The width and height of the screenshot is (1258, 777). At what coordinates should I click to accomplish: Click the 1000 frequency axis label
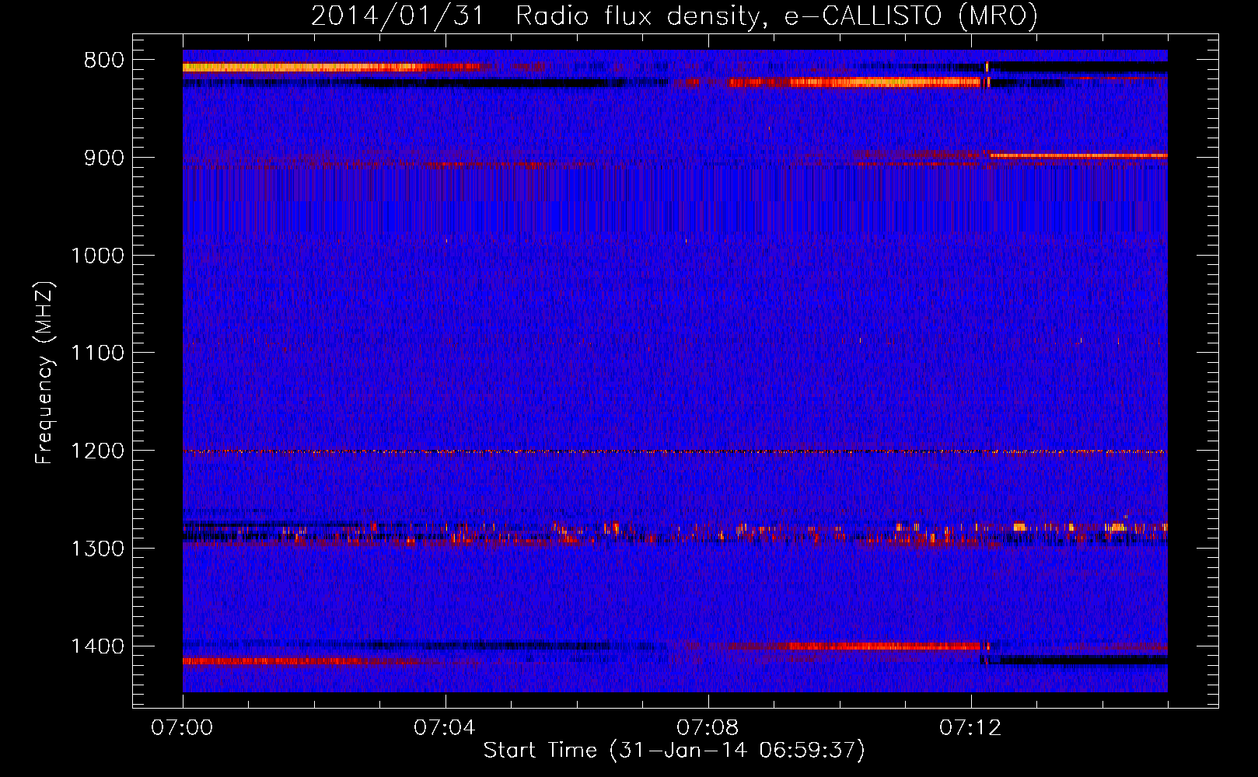tap(98, 256)
